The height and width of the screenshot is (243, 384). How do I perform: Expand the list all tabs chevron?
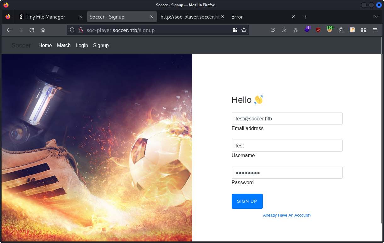(x=376, y=17)
